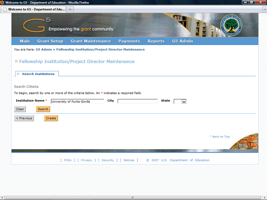Open the Notices footer link
This screenshot has width=267, height=200.
tap(129, 160)
